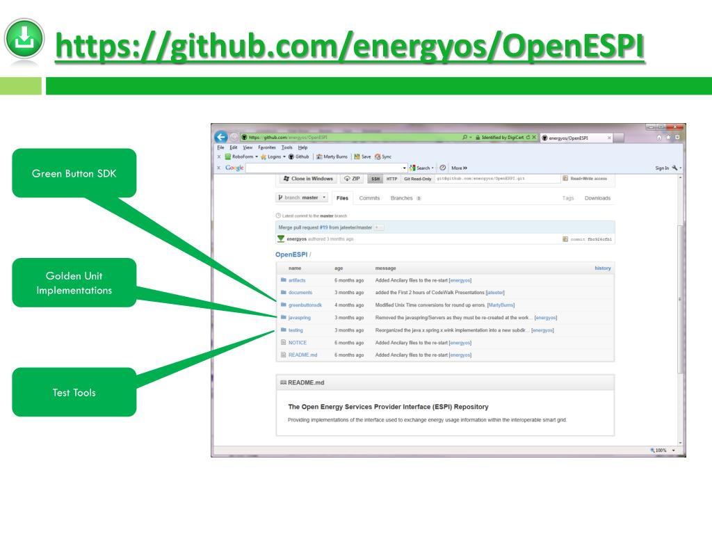Open the history link in the file table
This screenshot has width=712, height=534.
coord(603,268)
